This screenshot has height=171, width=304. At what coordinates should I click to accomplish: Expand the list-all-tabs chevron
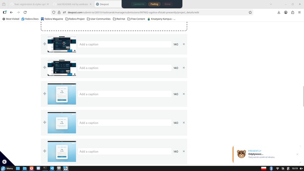271,4
